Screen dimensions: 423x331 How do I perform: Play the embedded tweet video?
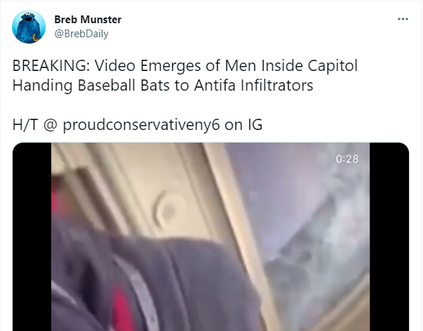[210, 237]
